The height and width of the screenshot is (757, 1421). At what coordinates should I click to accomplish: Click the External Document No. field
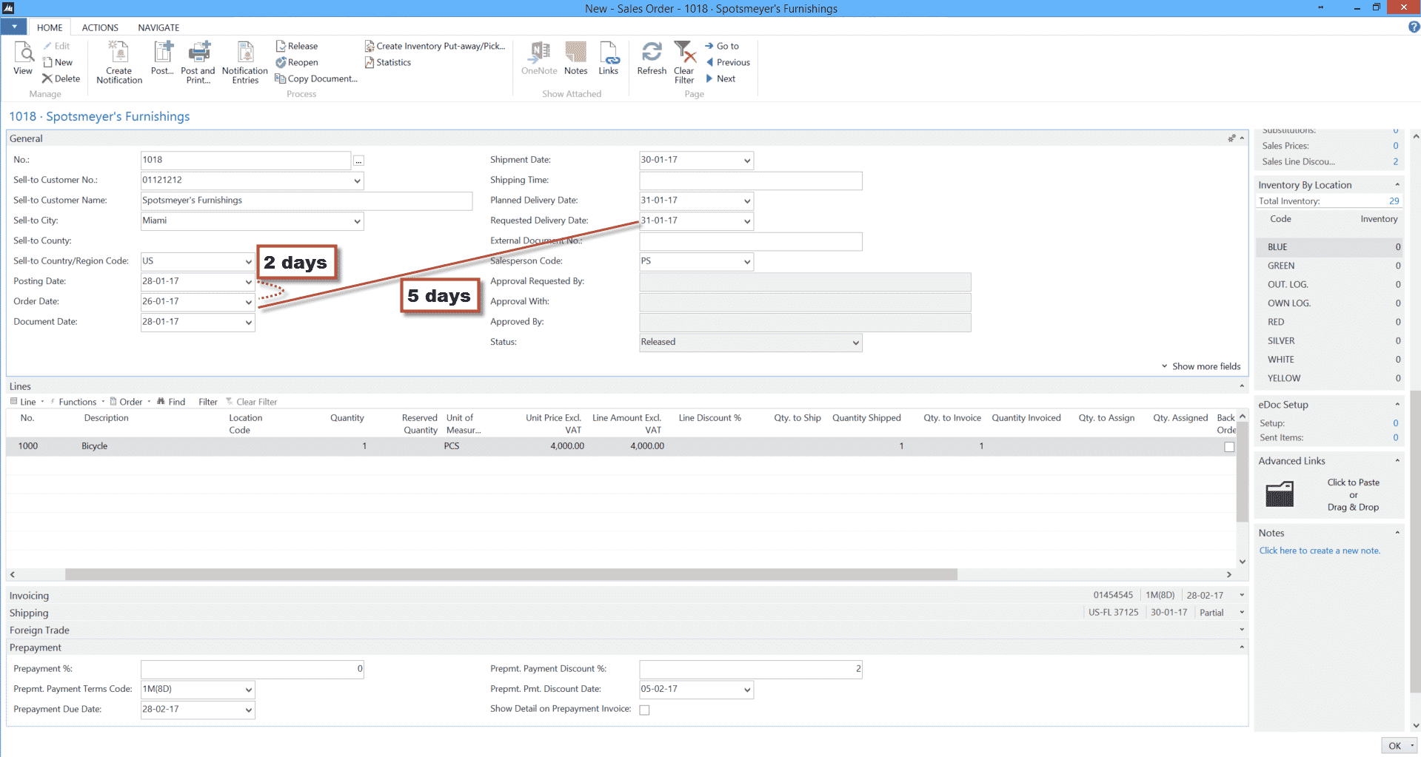point(750,241)
